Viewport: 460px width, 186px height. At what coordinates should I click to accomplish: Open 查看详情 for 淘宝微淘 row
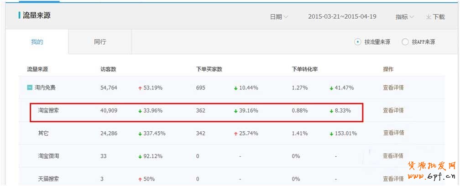[x=393, y=156]
